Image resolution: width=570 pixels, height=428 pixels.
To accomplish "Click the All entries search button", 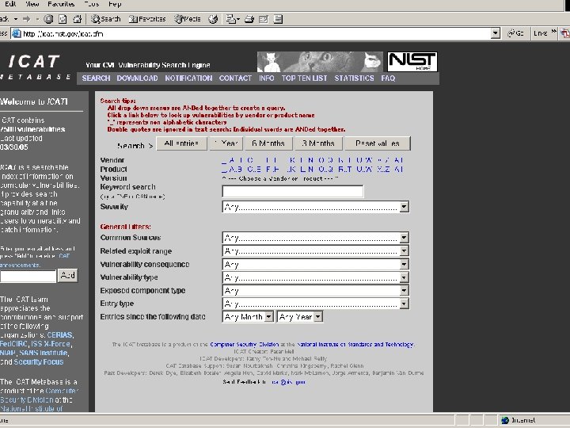I will [181, 143].
